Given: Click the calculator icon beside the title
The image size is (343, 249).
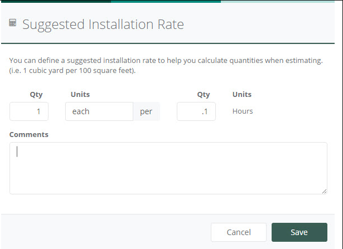Looking at the screenshot, I should [x=12, y=23].
